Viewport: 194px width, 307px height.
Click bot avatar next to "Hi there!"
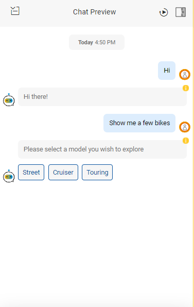click(x=9, y=100)
